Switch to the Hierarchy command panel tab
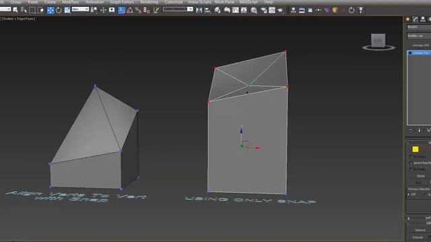Screen dimensions: 431x242 click(x=423, y=19)
